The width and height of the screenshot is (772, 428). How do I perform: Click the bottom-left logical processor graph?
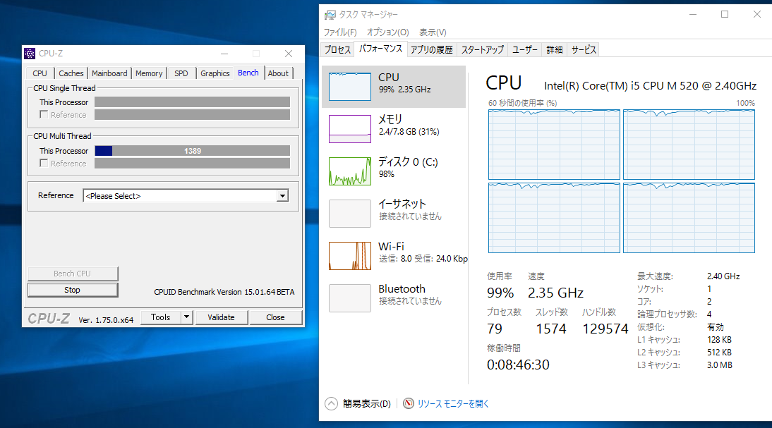pos(554,218)
